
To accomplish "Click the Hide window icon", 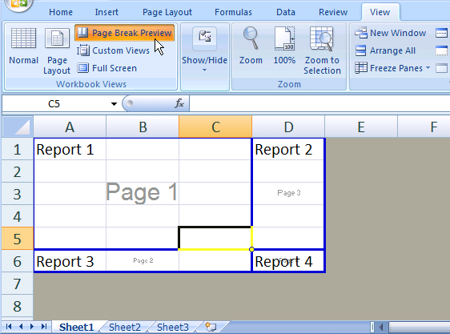I will point(442,50).
